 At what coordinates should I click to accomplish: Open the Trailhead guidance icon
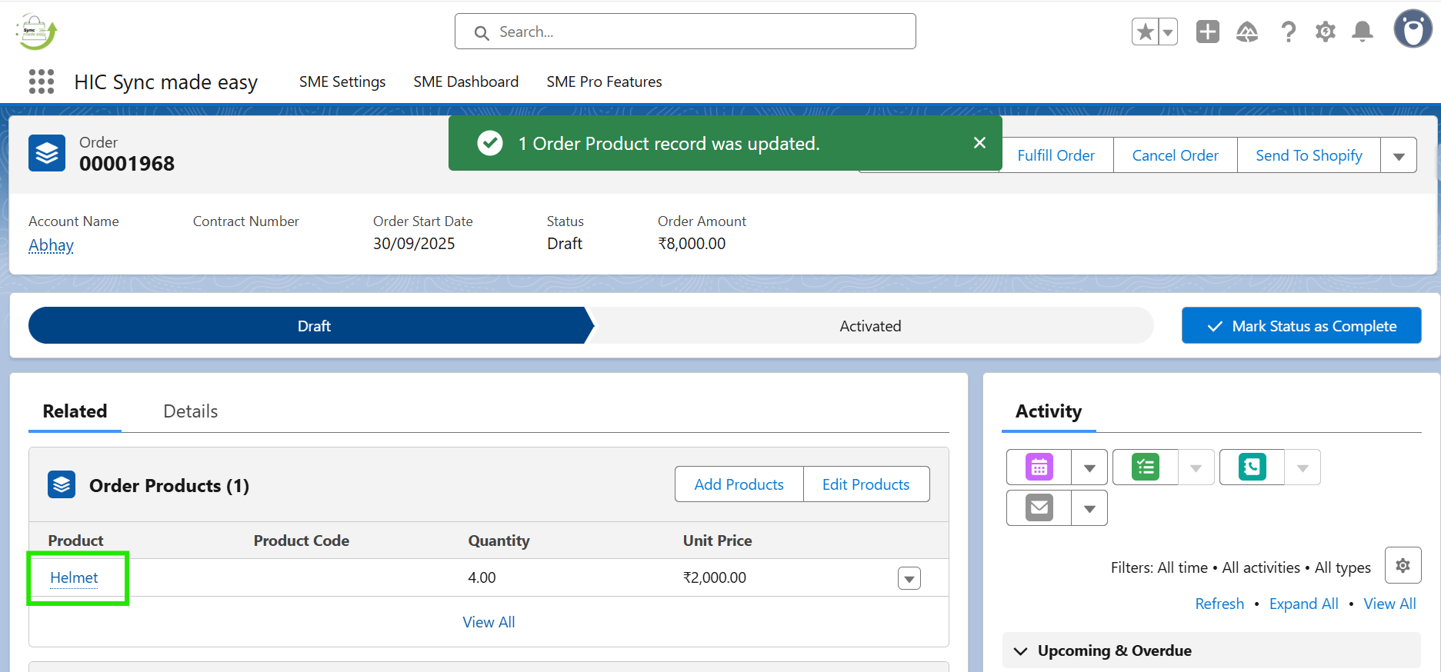[x=1246, y=32]
